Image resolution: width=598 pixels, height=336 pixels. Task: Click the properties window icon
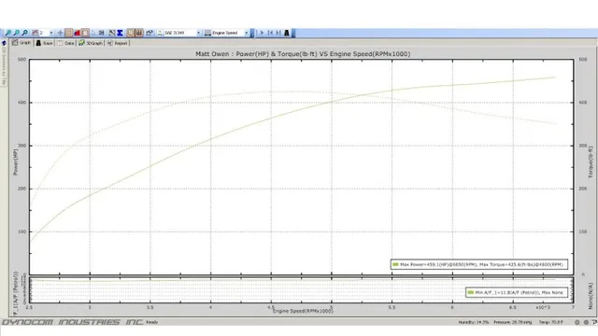[x=149, y=34]
